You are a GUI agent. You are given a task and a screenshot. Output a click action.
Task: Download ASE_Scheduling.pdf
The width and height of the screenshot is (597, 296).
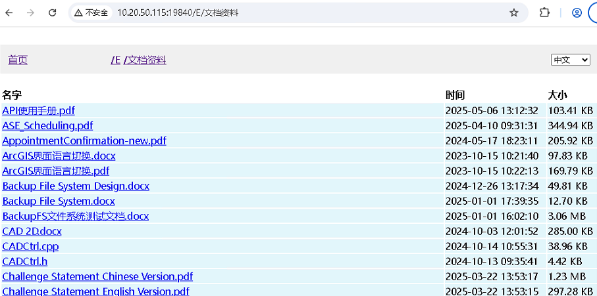click(47, 126)
